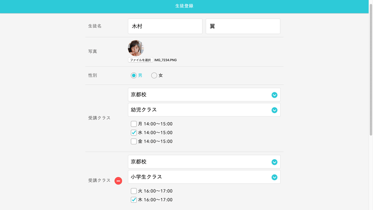Screen dimensions: 373x210
Task: Click the student photo thumbnail
Action: pyautogui.click(x=136, y=48)
